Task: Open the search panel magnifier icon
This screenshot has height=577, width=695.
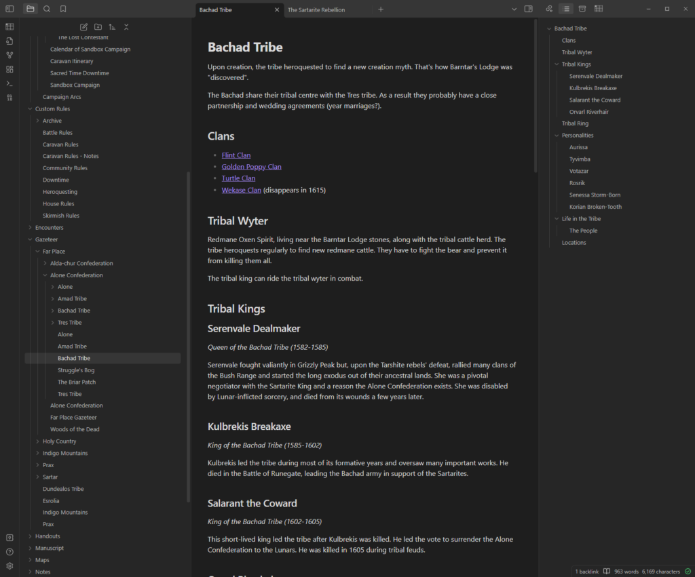Action: pos(47,9)
